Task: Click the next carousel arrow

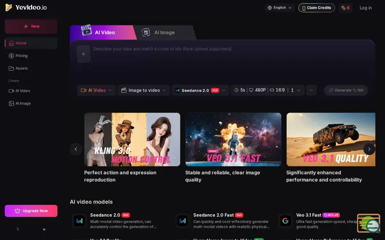Action: point(369,149)
